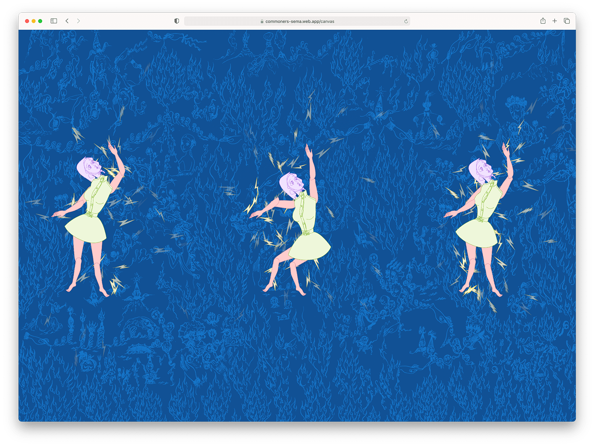The image size is (594, 446).
Task: Toggle the Safari sidebar icon
Action: pos(54,21)
